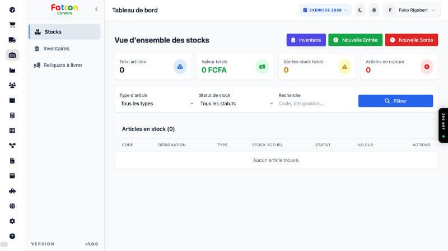Click the ACTIONS column header
The height and width of the screenshot is (251, 448).
pos(422,145)
